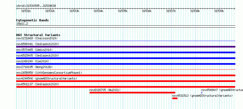
Task: Click the red esv2658959 variant bar
Action: [126, 75]
